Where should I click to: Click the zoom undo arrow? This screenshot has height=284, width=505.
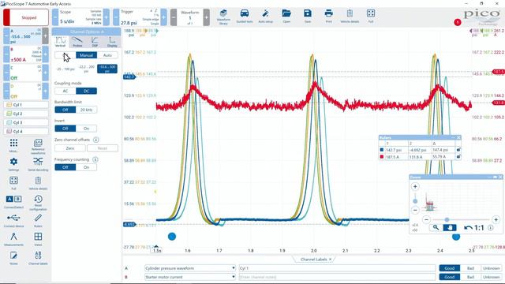(468, 228)
